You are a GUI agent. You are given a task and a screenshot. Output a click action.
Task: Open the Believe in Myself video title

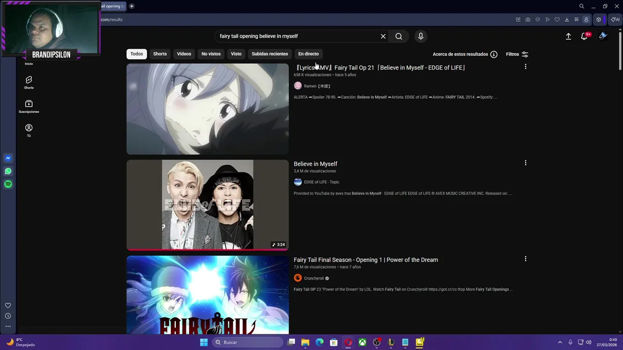click(x=315, y=164)
